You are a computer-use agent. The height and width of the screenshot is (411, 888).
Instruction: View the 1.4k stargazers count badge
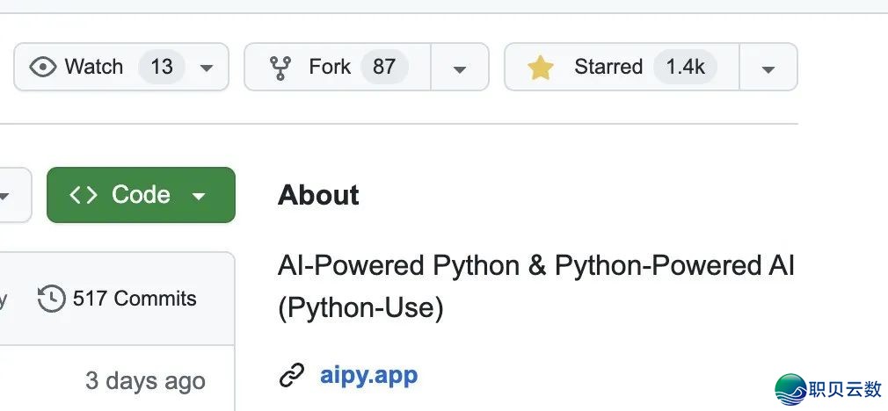tap(685, 67)
